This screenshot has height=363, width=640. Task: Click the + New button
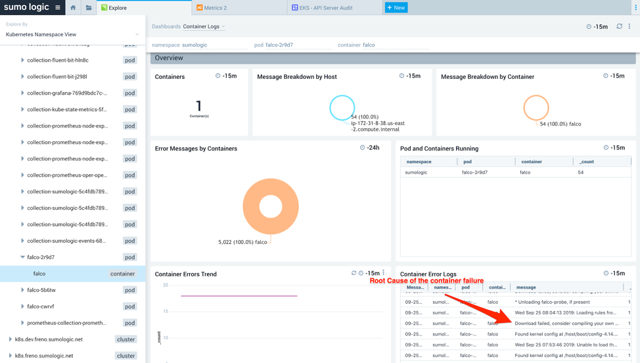coord(396,7)
